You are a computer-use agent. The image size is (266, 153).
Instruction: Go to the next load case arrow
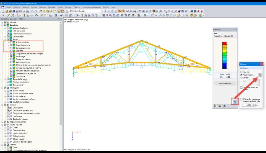(109, 11)
